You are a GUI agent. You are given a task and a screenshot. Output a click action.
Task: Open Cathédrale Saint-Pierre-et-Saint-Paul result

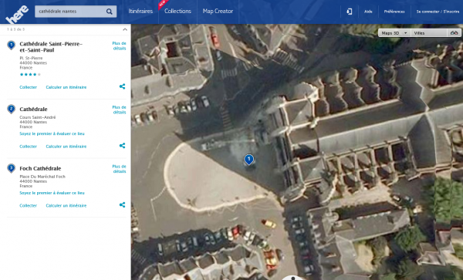click(x=51, y=47)
